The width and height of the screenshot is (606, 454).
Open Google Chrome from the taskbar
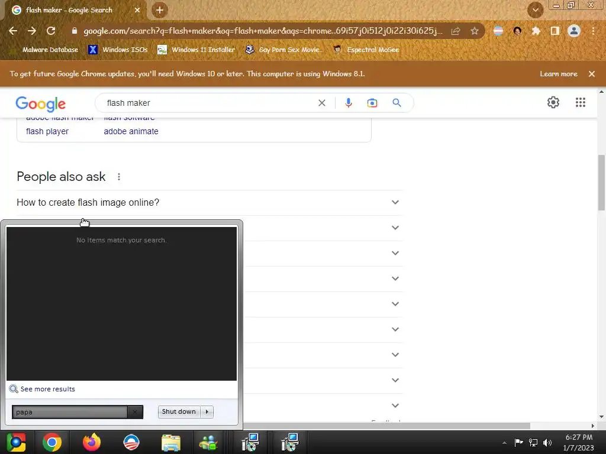pos(52,442)
